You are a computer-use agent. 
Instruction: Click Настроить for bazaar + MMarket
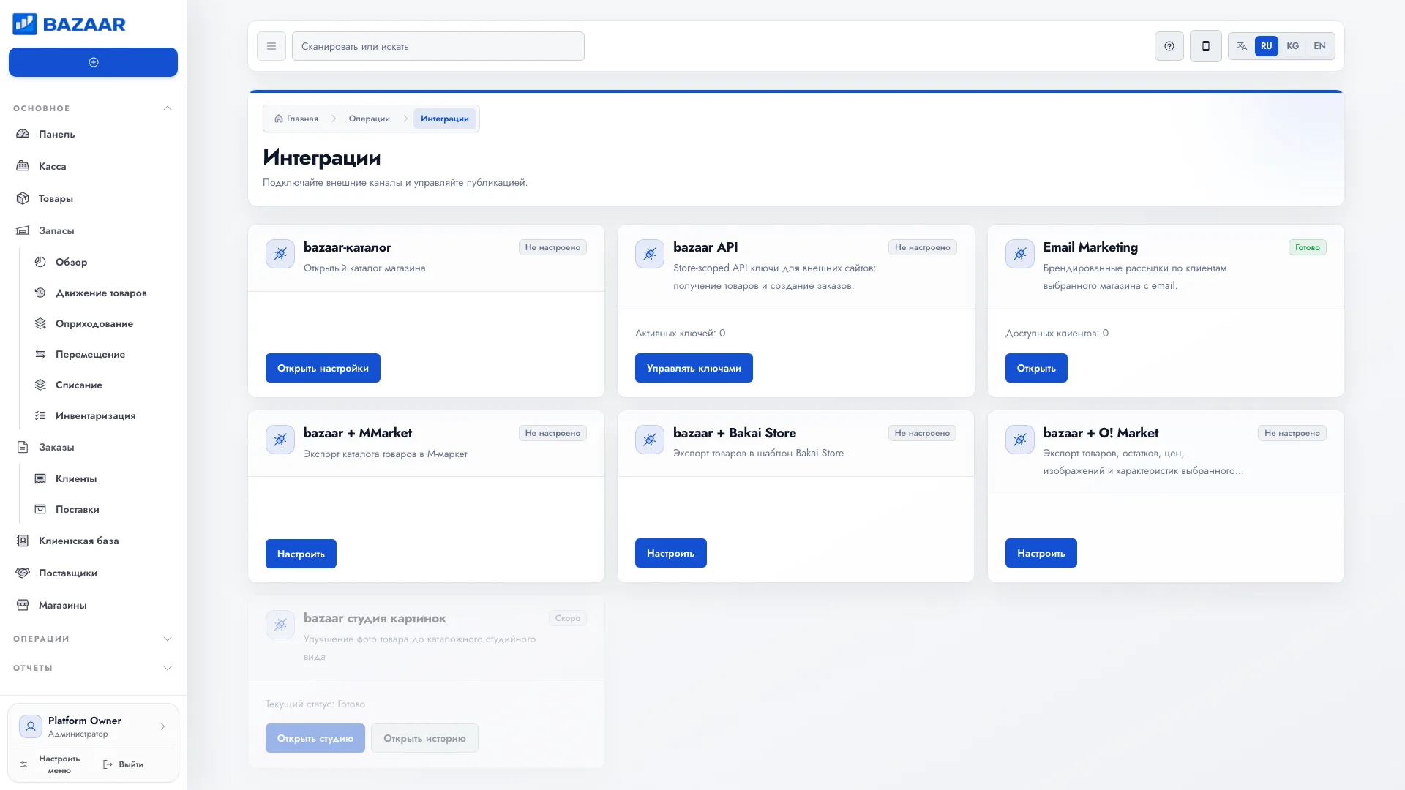[x=301, y=554]
